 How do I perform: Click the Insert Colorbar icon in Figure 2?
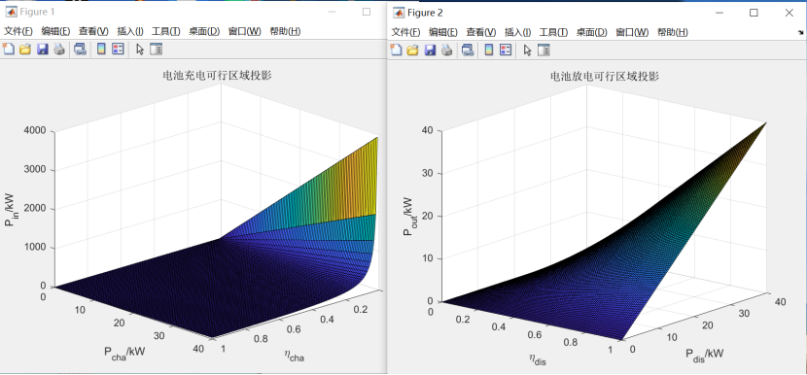(x=489, y=50)
